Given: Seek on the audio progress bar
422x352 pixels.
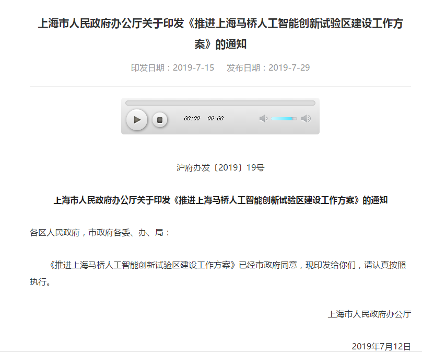Looking at the screenshot, I should coord(220,103).
